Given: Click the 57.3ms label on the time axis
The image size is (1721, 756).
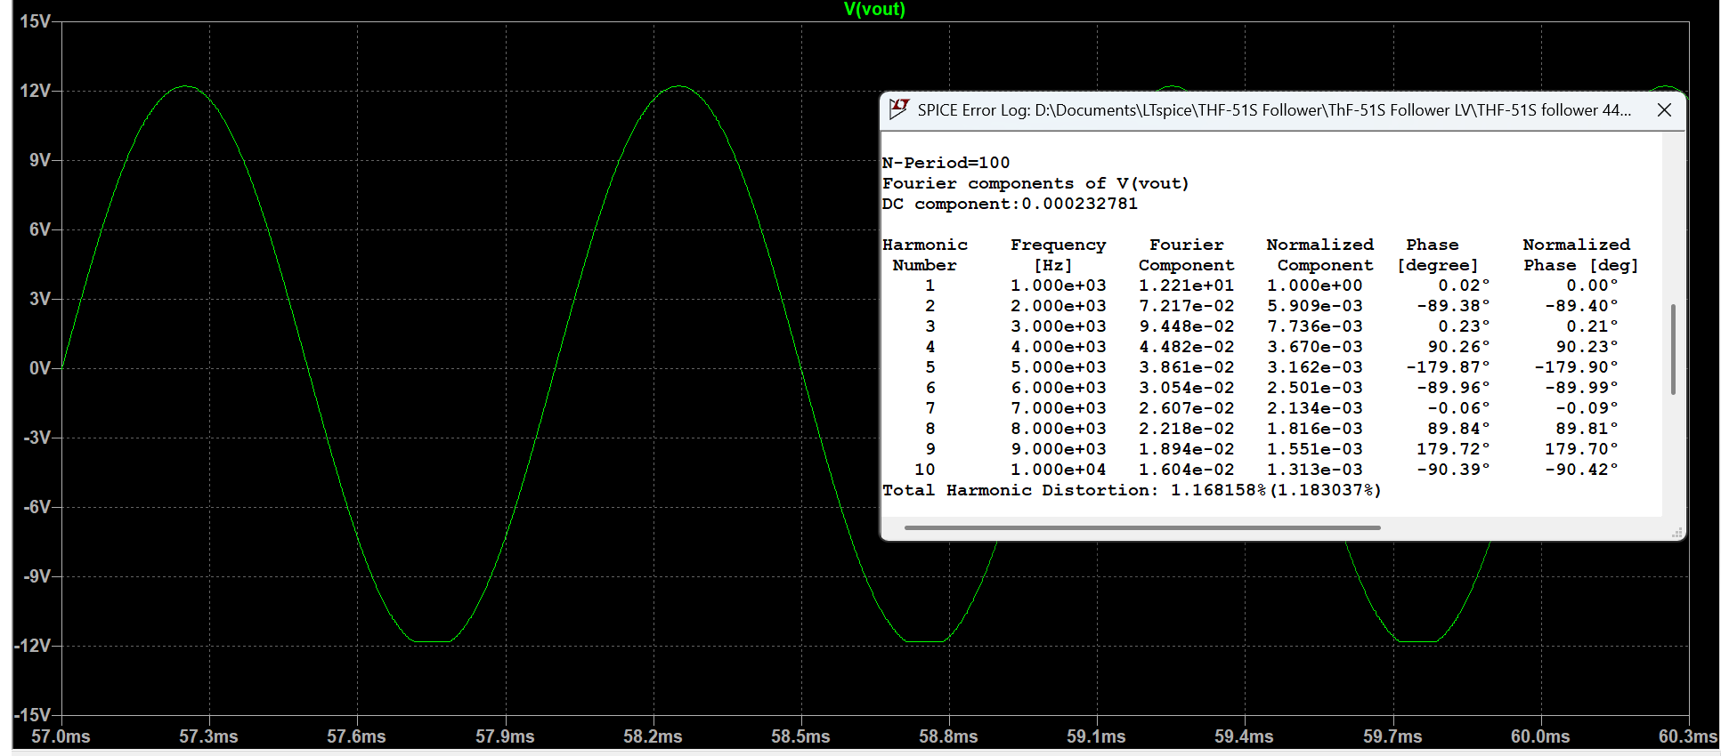Looking at the screenshot, I should 208,736.
